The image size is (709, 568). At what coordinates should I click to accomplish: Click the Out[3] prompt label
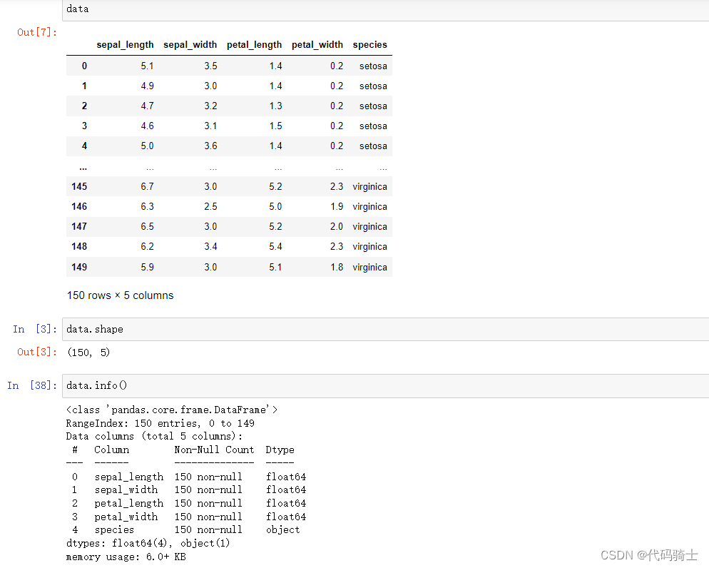pos(37,352)
